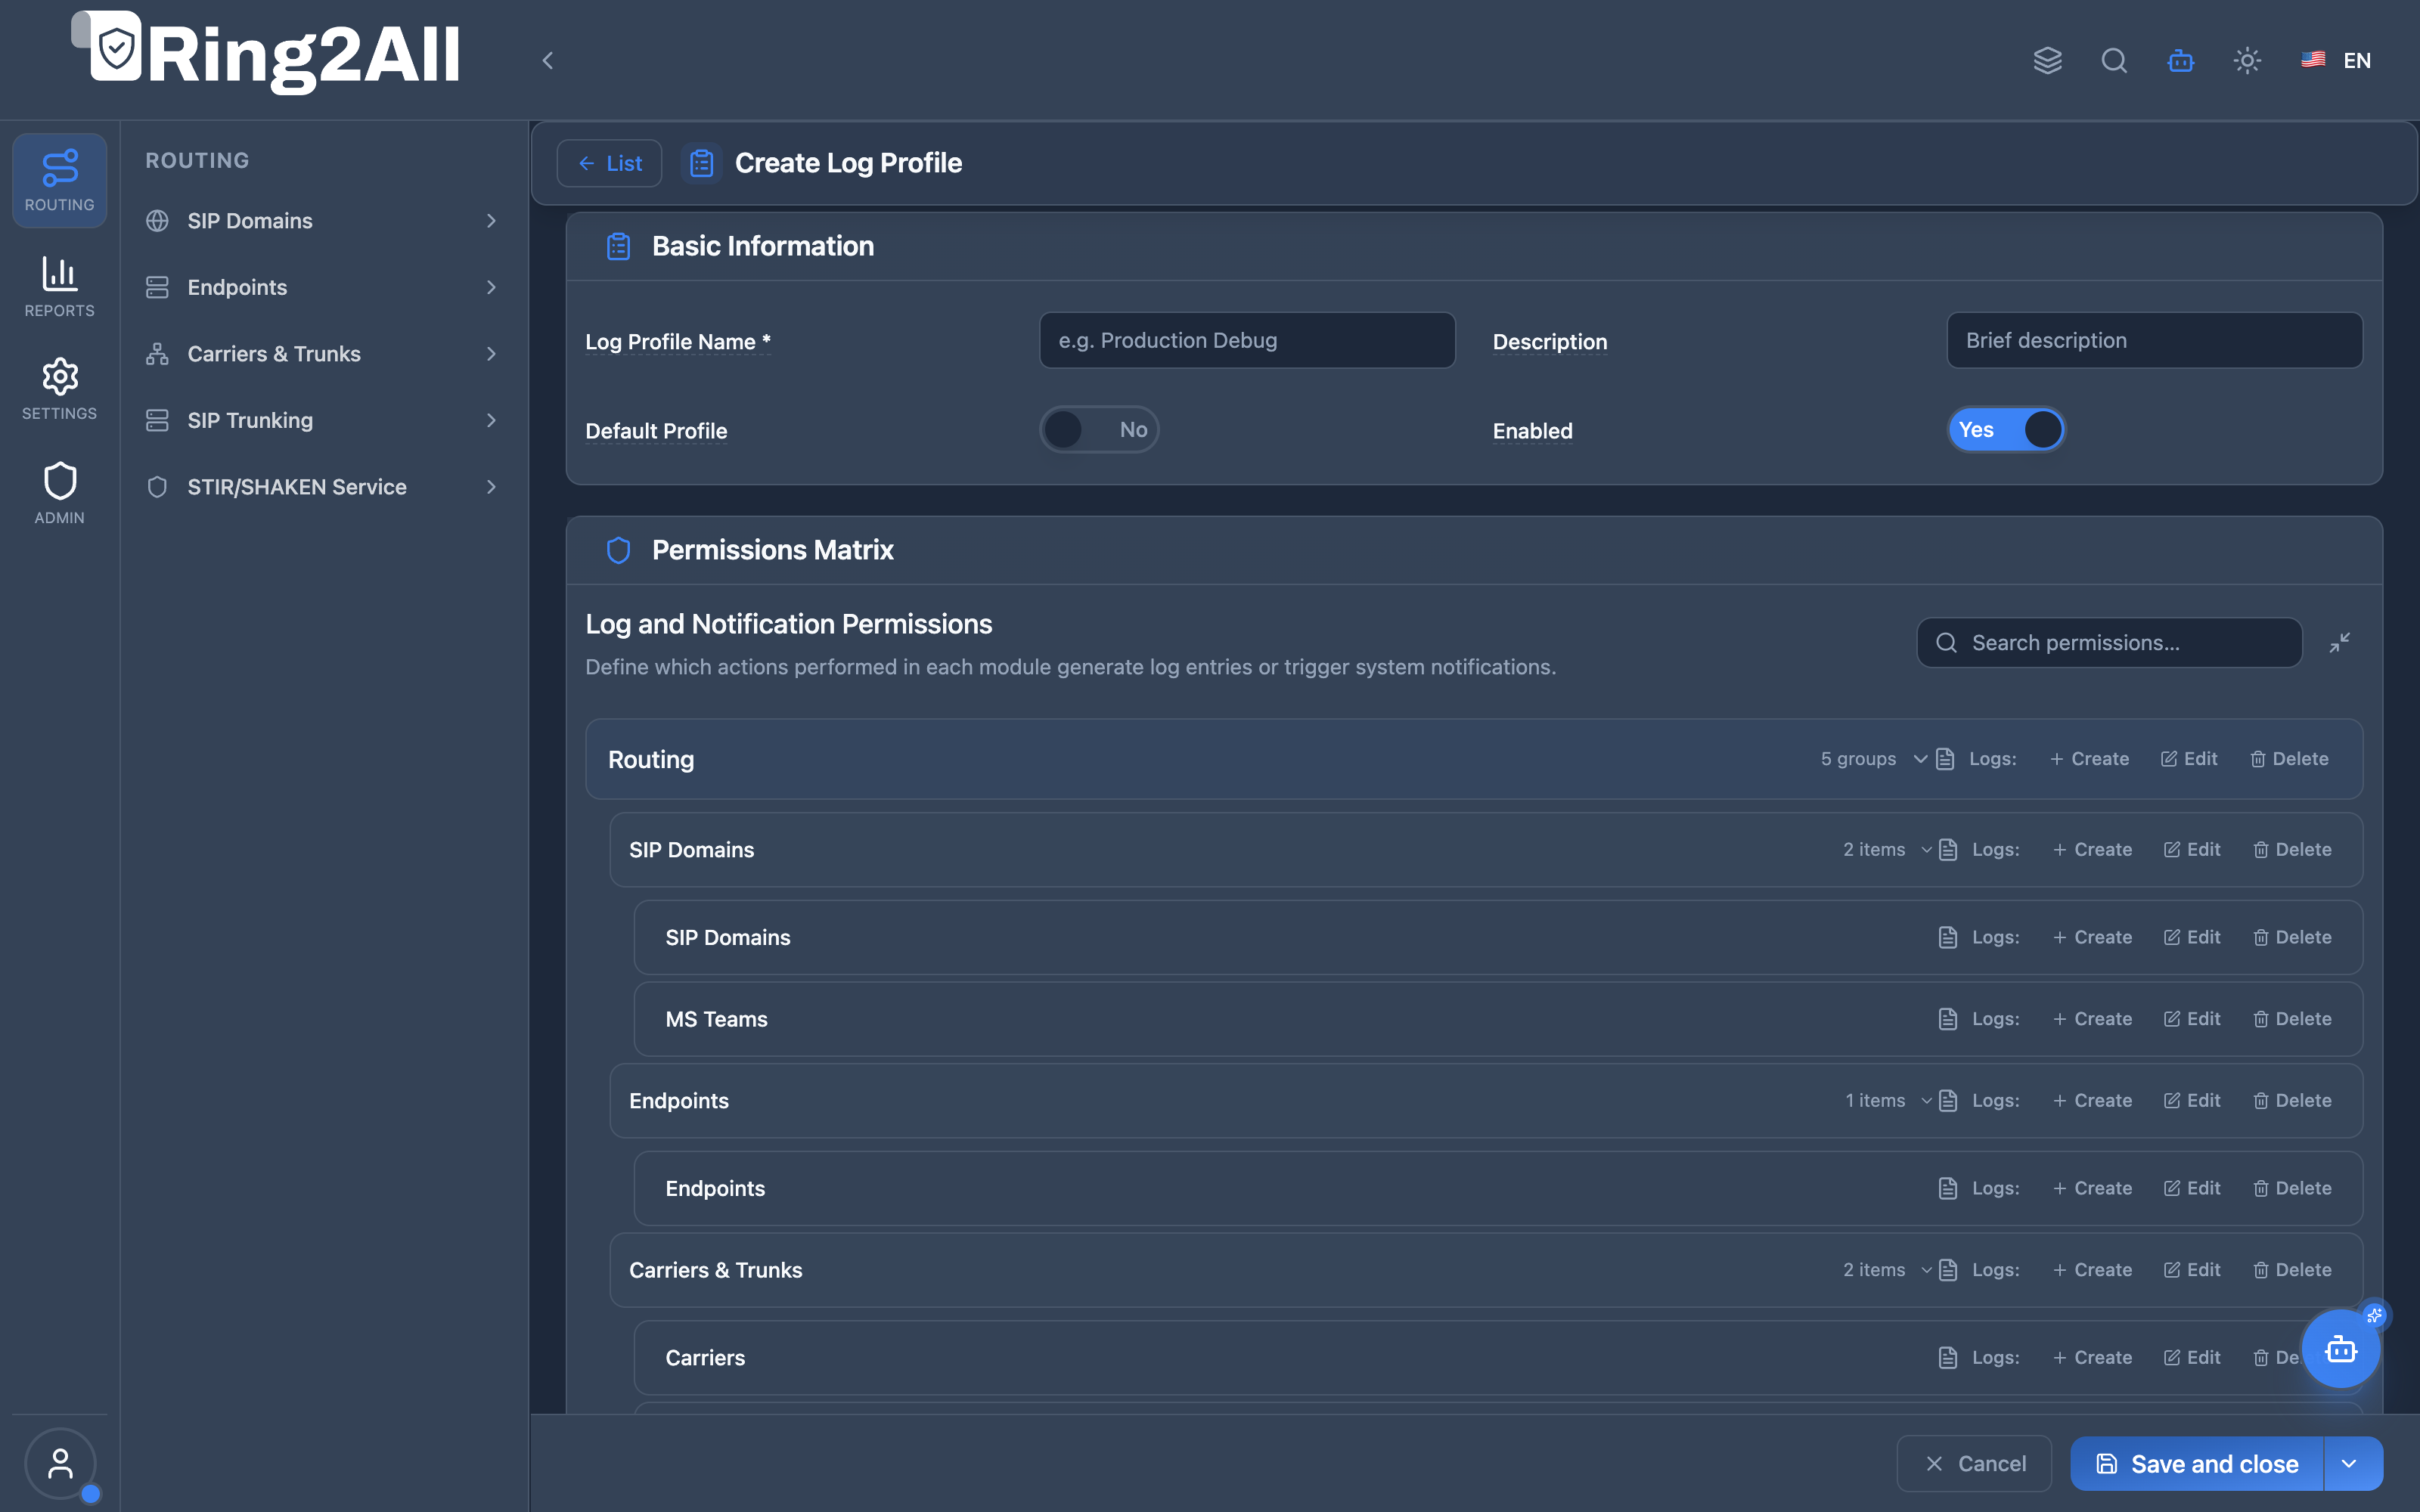Focus the Log Profile Name field

point(1247,340)
